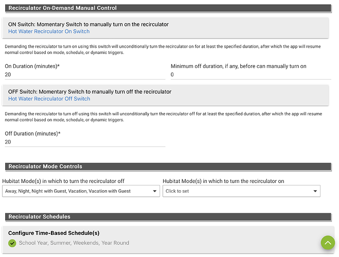
Task: Select the ON Switch momentary switch heading
Action: (x=88, y=24)
